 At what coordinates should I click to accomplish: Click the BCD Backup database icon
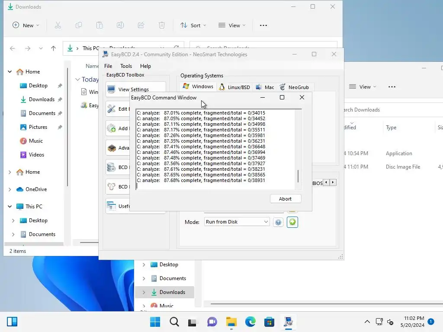(x=111, y=167)
